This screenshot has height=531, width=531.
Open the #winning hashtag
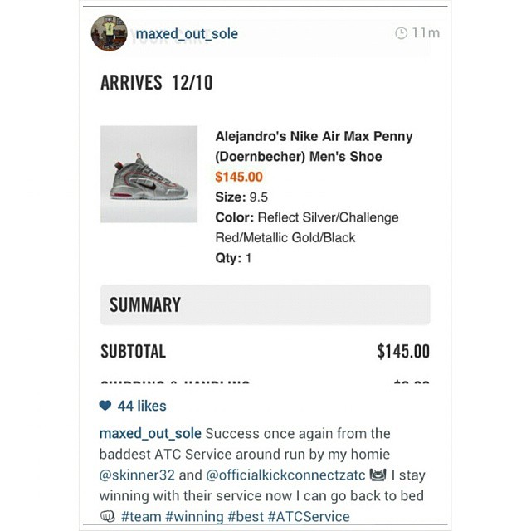[194, 517]
